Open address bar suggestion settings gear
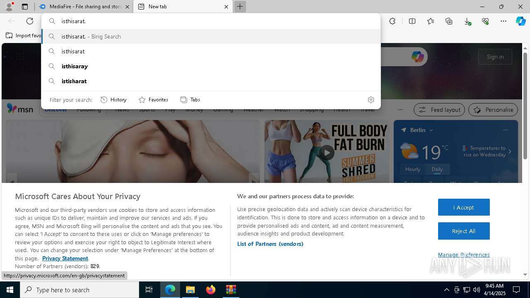The width and height of the screenshot is (530, 298). pyautogui.click(x=371, y=100)
